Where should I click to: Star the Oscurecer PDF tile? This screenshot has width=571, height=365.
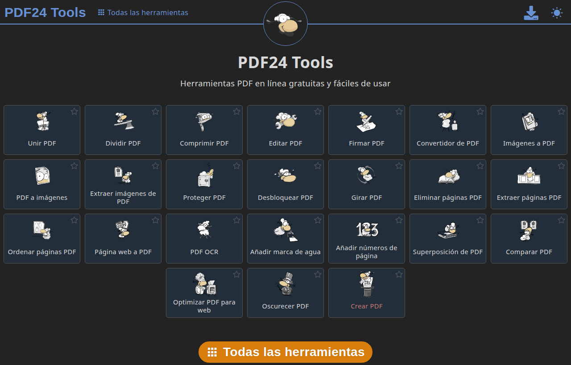[318, 274]
